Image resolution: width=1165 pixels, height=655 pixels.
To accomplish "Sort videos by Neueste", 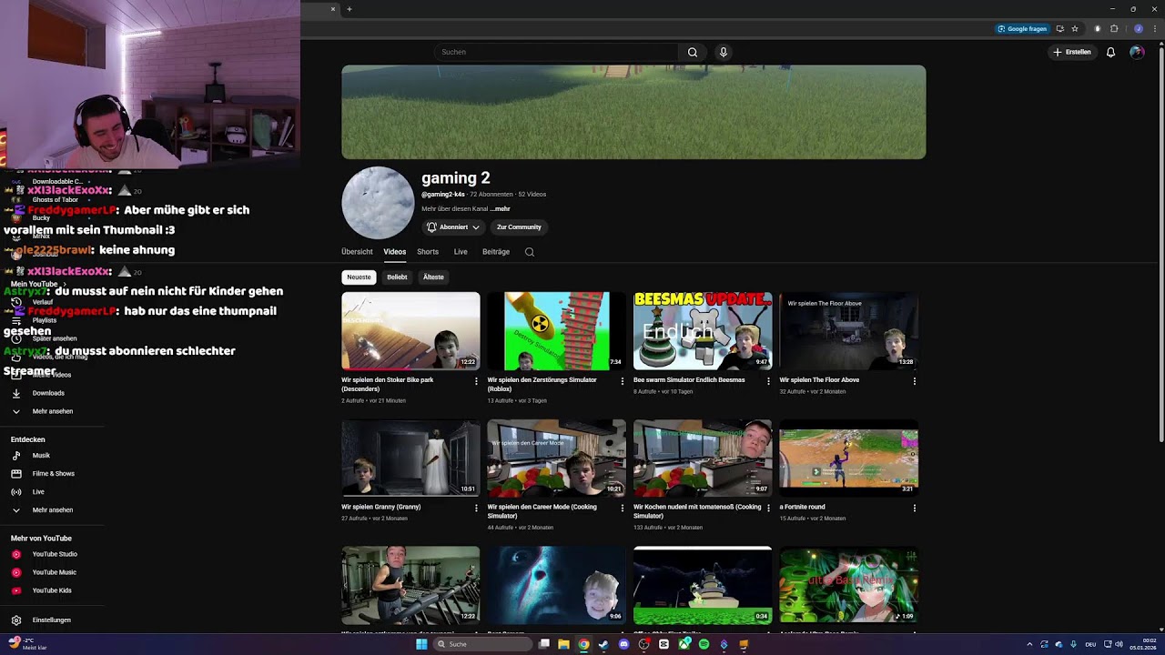I will coord(359,277).
